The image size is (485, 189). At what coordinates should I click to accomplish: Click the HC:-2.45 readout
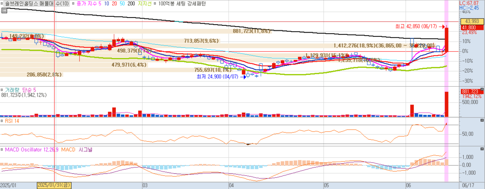click(x=469, y=8)
